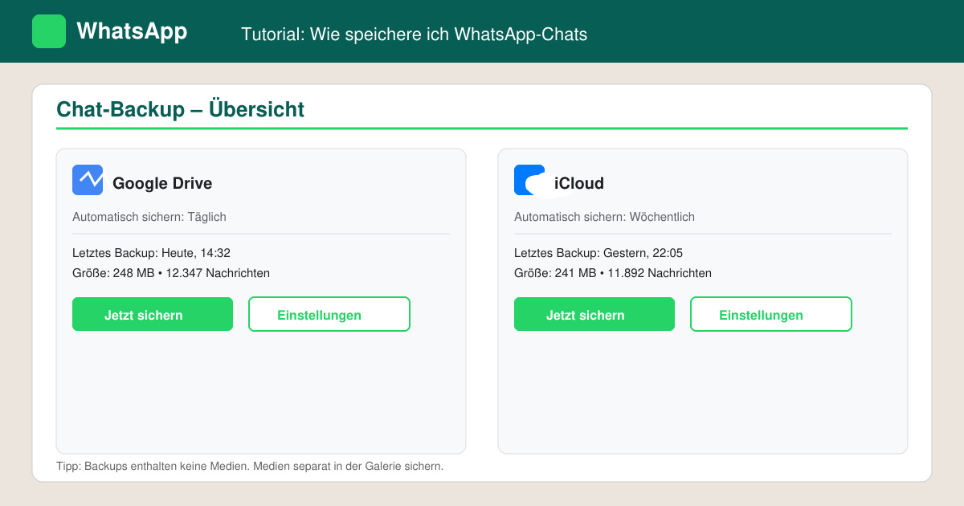Click the iCloud cloud icon
964x506 pixels.
[x=529, y=180]
